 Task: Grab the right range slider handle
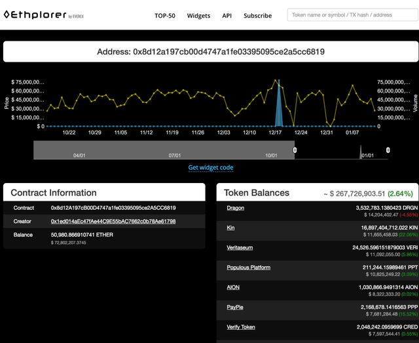(x=388, y=150)
